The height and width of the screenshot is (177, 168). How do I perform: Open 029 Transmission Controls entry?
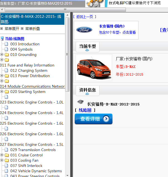click(33, 150)
